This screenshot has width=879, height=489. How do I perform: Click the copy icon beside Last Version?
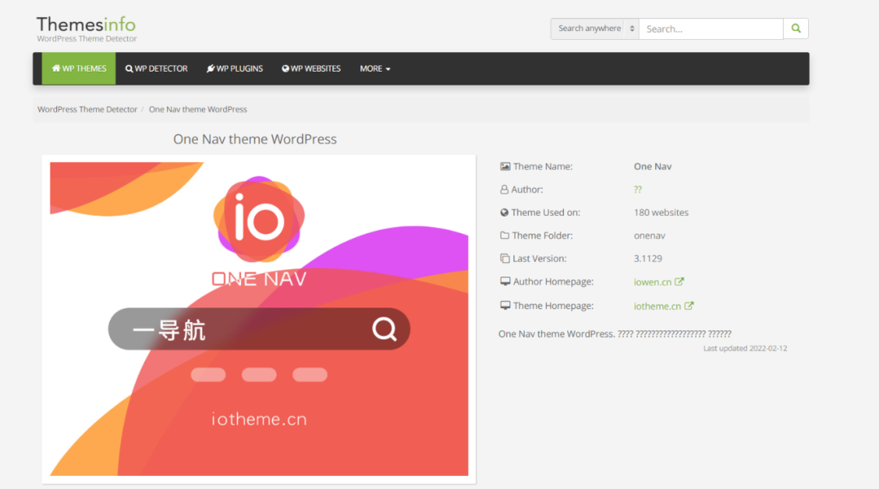tap(505, 258)
